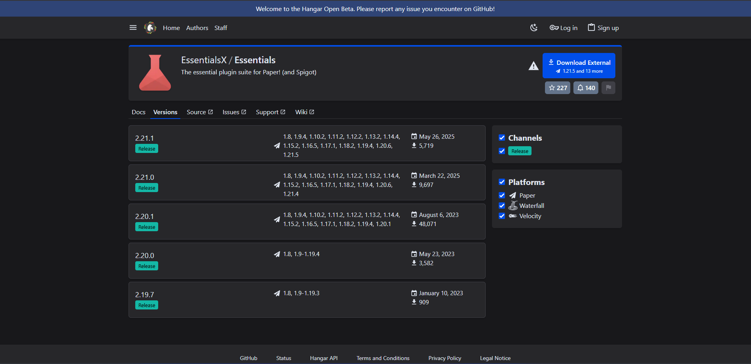Click the Velocity icon in Platforms

coord(513,216)
